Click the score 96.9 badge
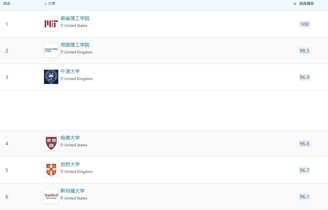This screenshot has width=328, height=210. click(x=304, y=78)
